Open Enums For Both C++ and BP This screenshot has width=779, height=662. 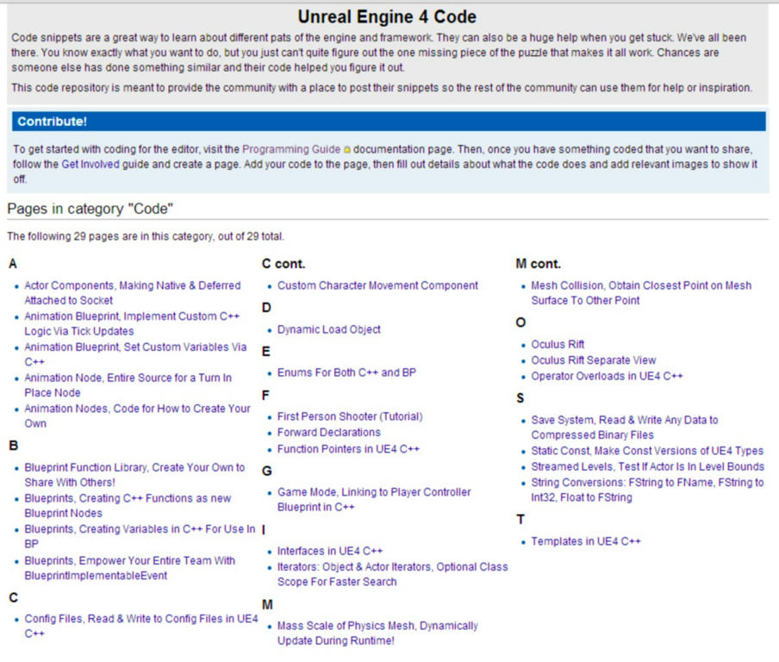click(346, 372)
